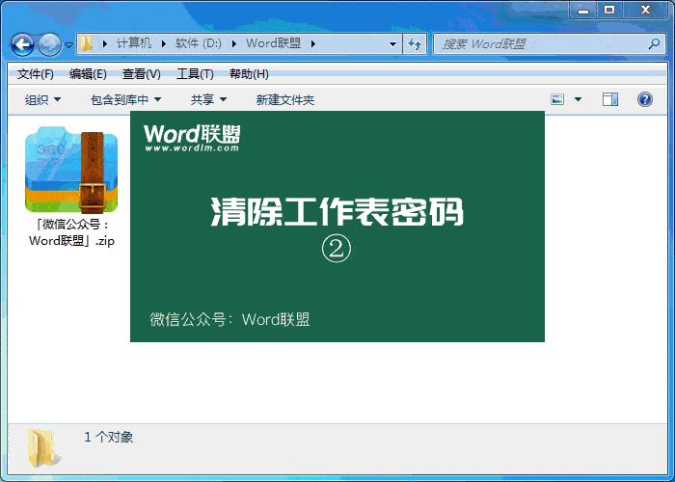
Task: Select 计算机 in the address path
Action: (134, 43)
